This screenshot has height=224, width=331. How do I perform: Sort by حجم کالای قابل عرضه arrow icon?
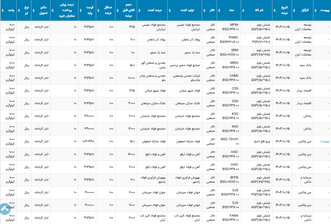pyautogui.click(x=117, y=10)
